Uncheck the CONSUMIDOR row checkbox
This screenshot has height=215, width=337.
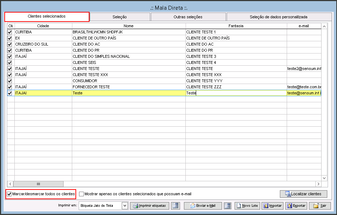pos(10,81)
